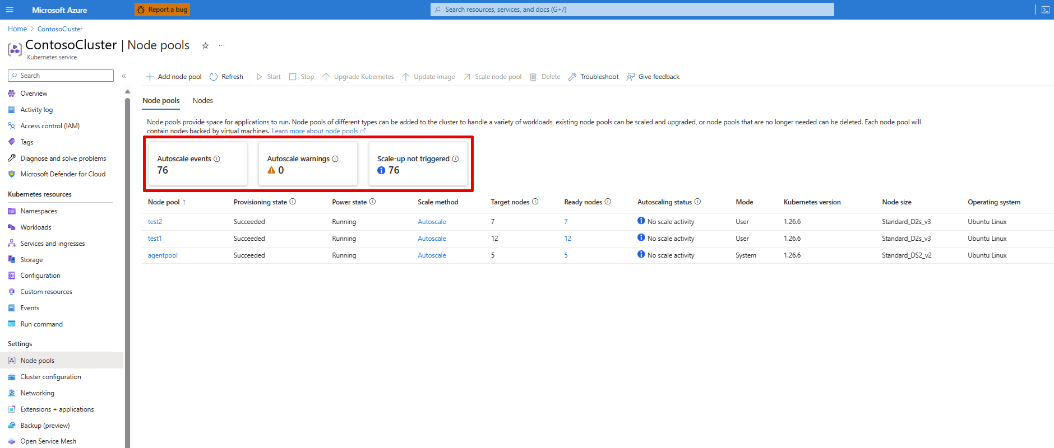Image resolution: width=1054 pixels, height=448 pixels.
Task: Click Upgrade Kubernetes
Action: (358, 77)
